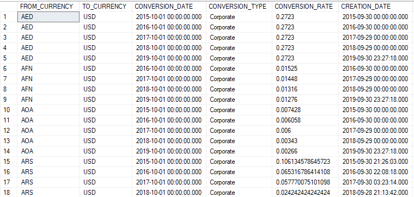Click the Corporate cell in row 2

(x=239, y=27)
